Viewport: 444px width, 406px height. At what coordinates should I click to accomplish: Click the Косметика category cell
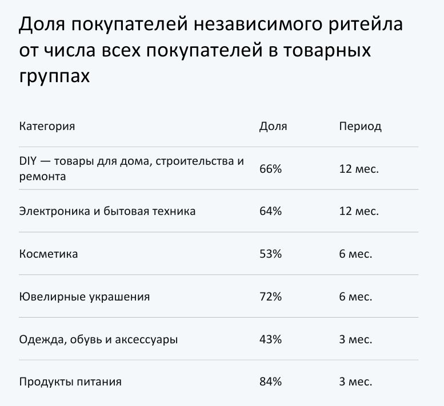pyautogui.click(x=49, y=254)
